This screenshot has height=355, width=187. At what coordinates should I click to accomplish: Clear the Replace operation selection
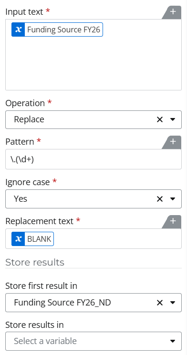click(160, 119)
